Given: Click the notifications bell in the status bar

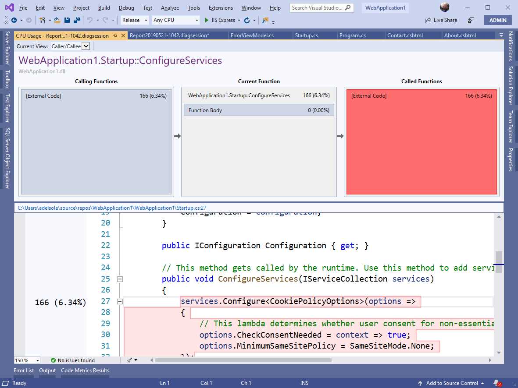Looking at the screenshot, I should click(496, 383).
